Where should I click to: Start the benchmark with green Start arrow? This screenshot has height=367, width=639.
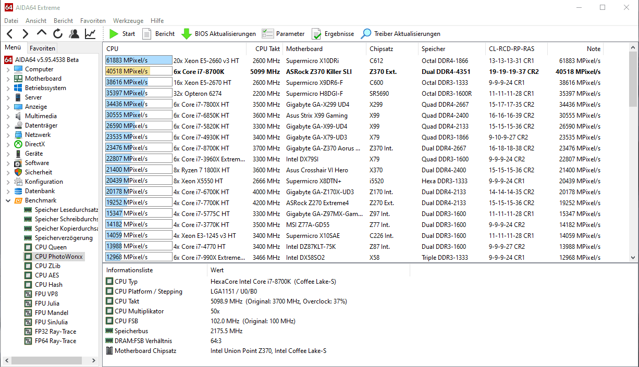tap(122, 34)
